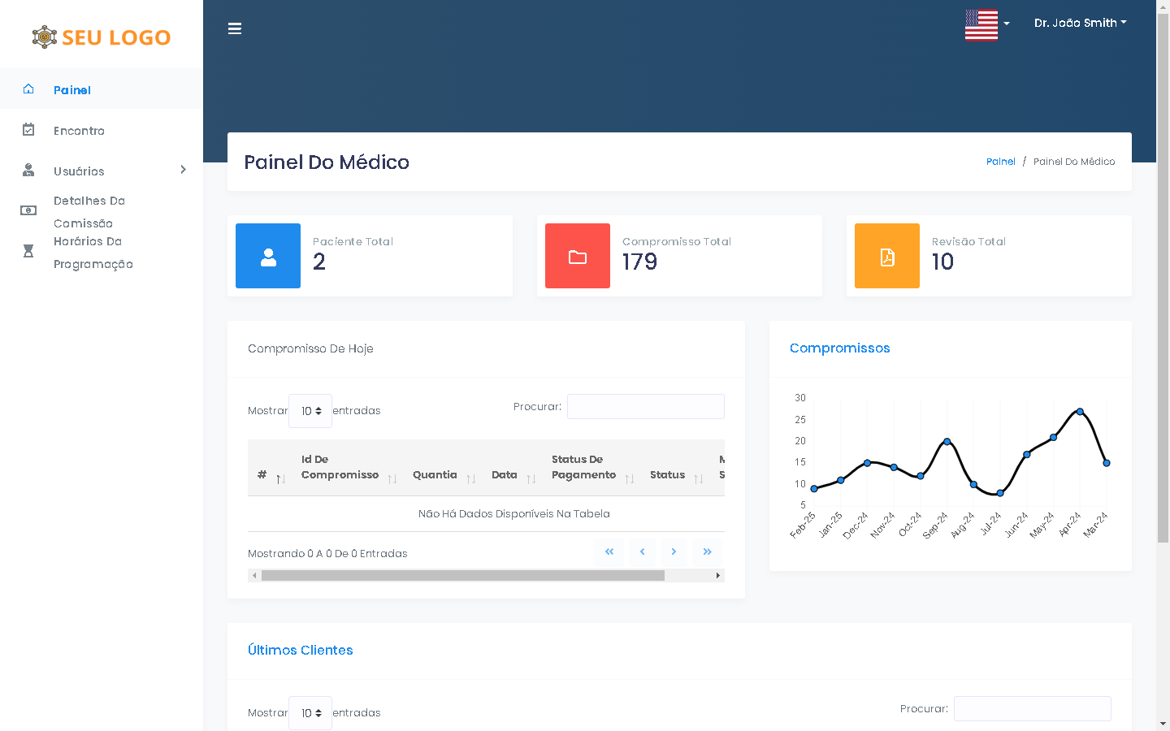Click the calendar icon beside Encontro
Screen dimensions: 1170x731
click(28, 130)
